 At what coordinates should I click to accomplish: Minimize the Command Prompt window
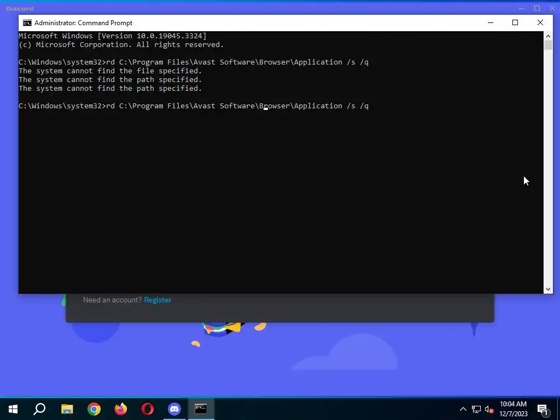click(x=491, y=22)
